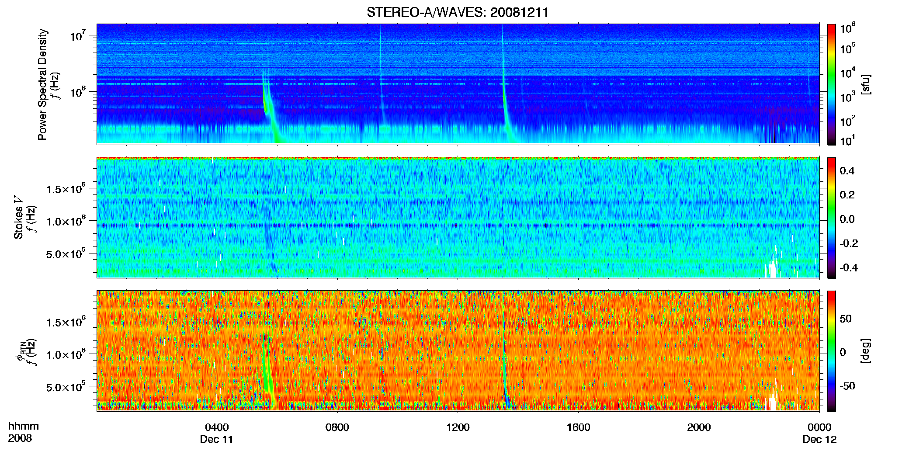Click the plot title STEREO-A/WAVES: 20081211
Screen dimensions: 916x472
(458, 12)
